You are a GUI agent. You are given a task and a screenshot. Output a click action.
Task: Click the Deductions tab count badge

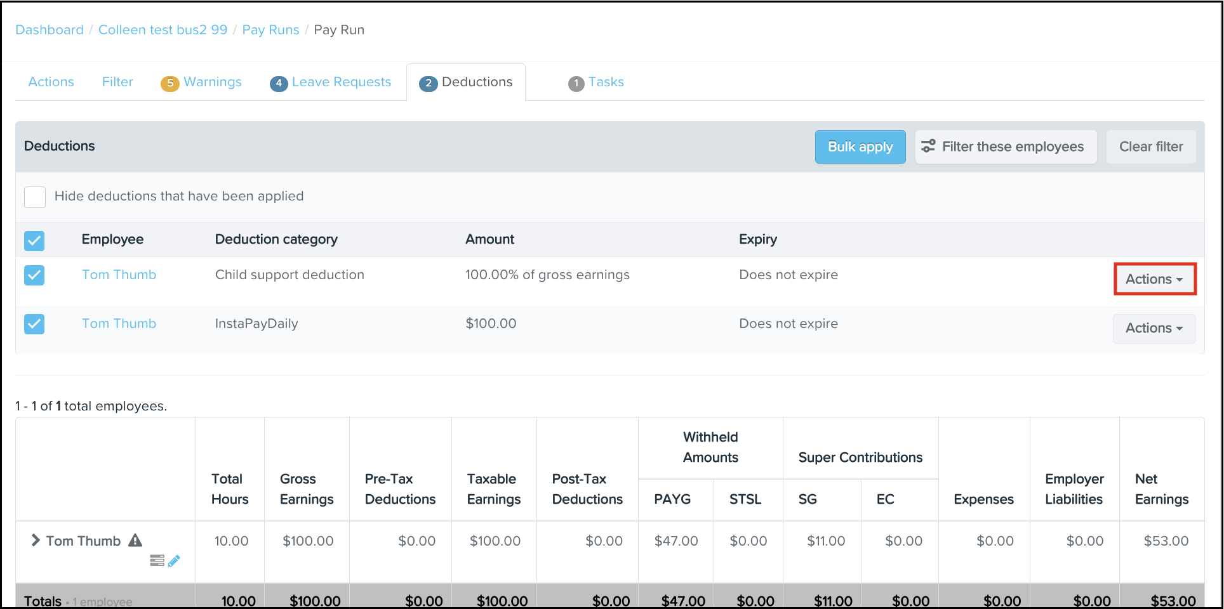pyautogui.click(x=429, y=83)
